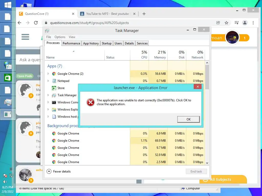Screen dimensions: 262x196
Task: Click the Windows host process icon
Action: (54, 117)
